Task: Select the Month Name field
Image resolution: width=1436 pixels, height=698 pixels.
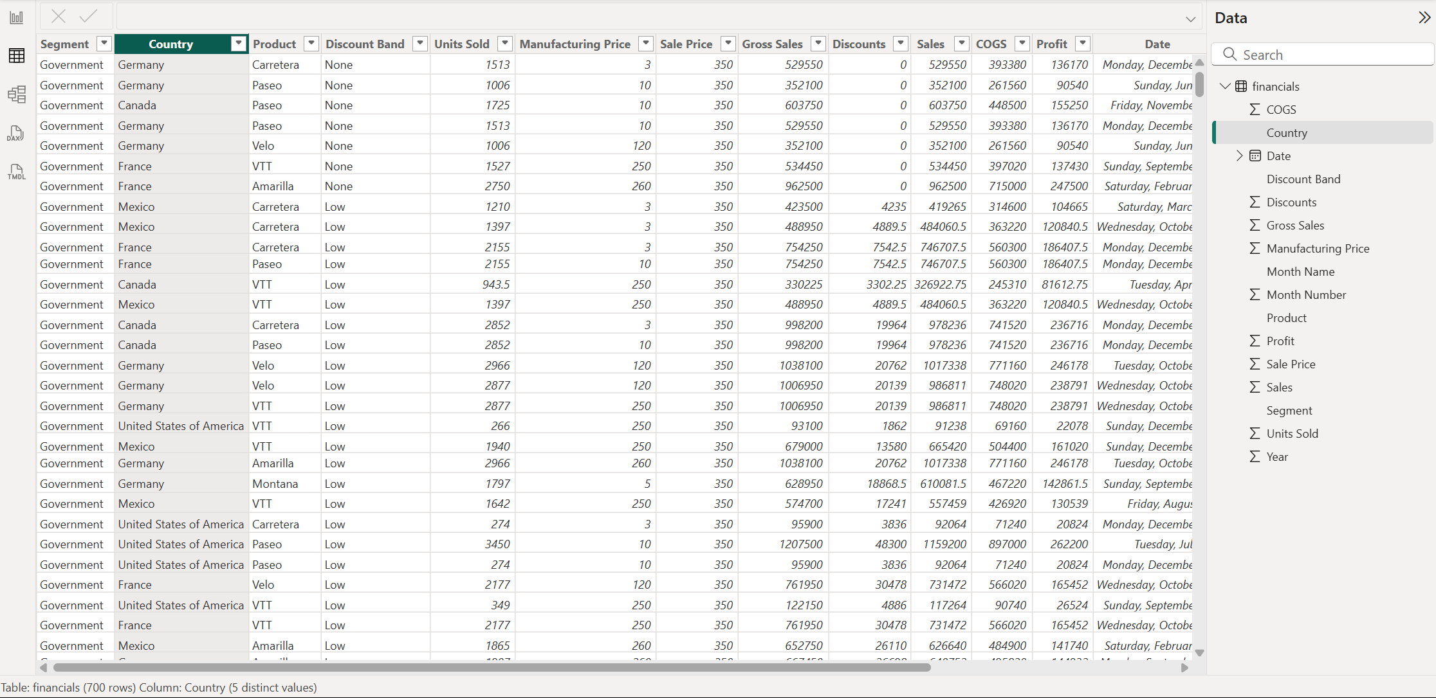Action: click(x=1300, y=272)
